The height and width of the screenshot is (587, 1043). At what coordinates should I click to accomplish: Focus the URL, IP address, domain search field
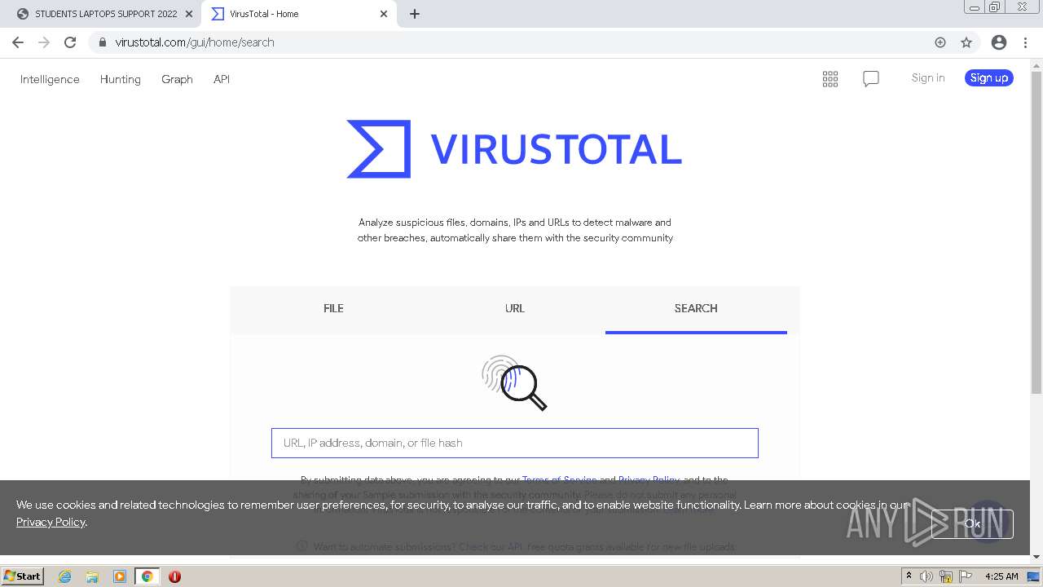(x=515, y=443)
